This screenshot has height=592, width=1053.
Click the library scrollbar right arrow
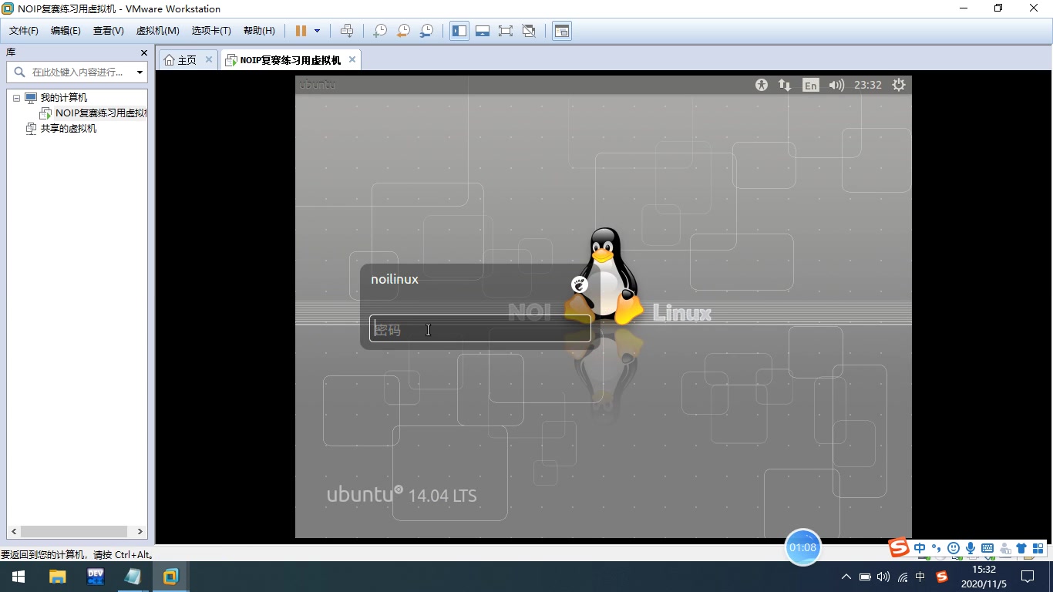point(140,532)
